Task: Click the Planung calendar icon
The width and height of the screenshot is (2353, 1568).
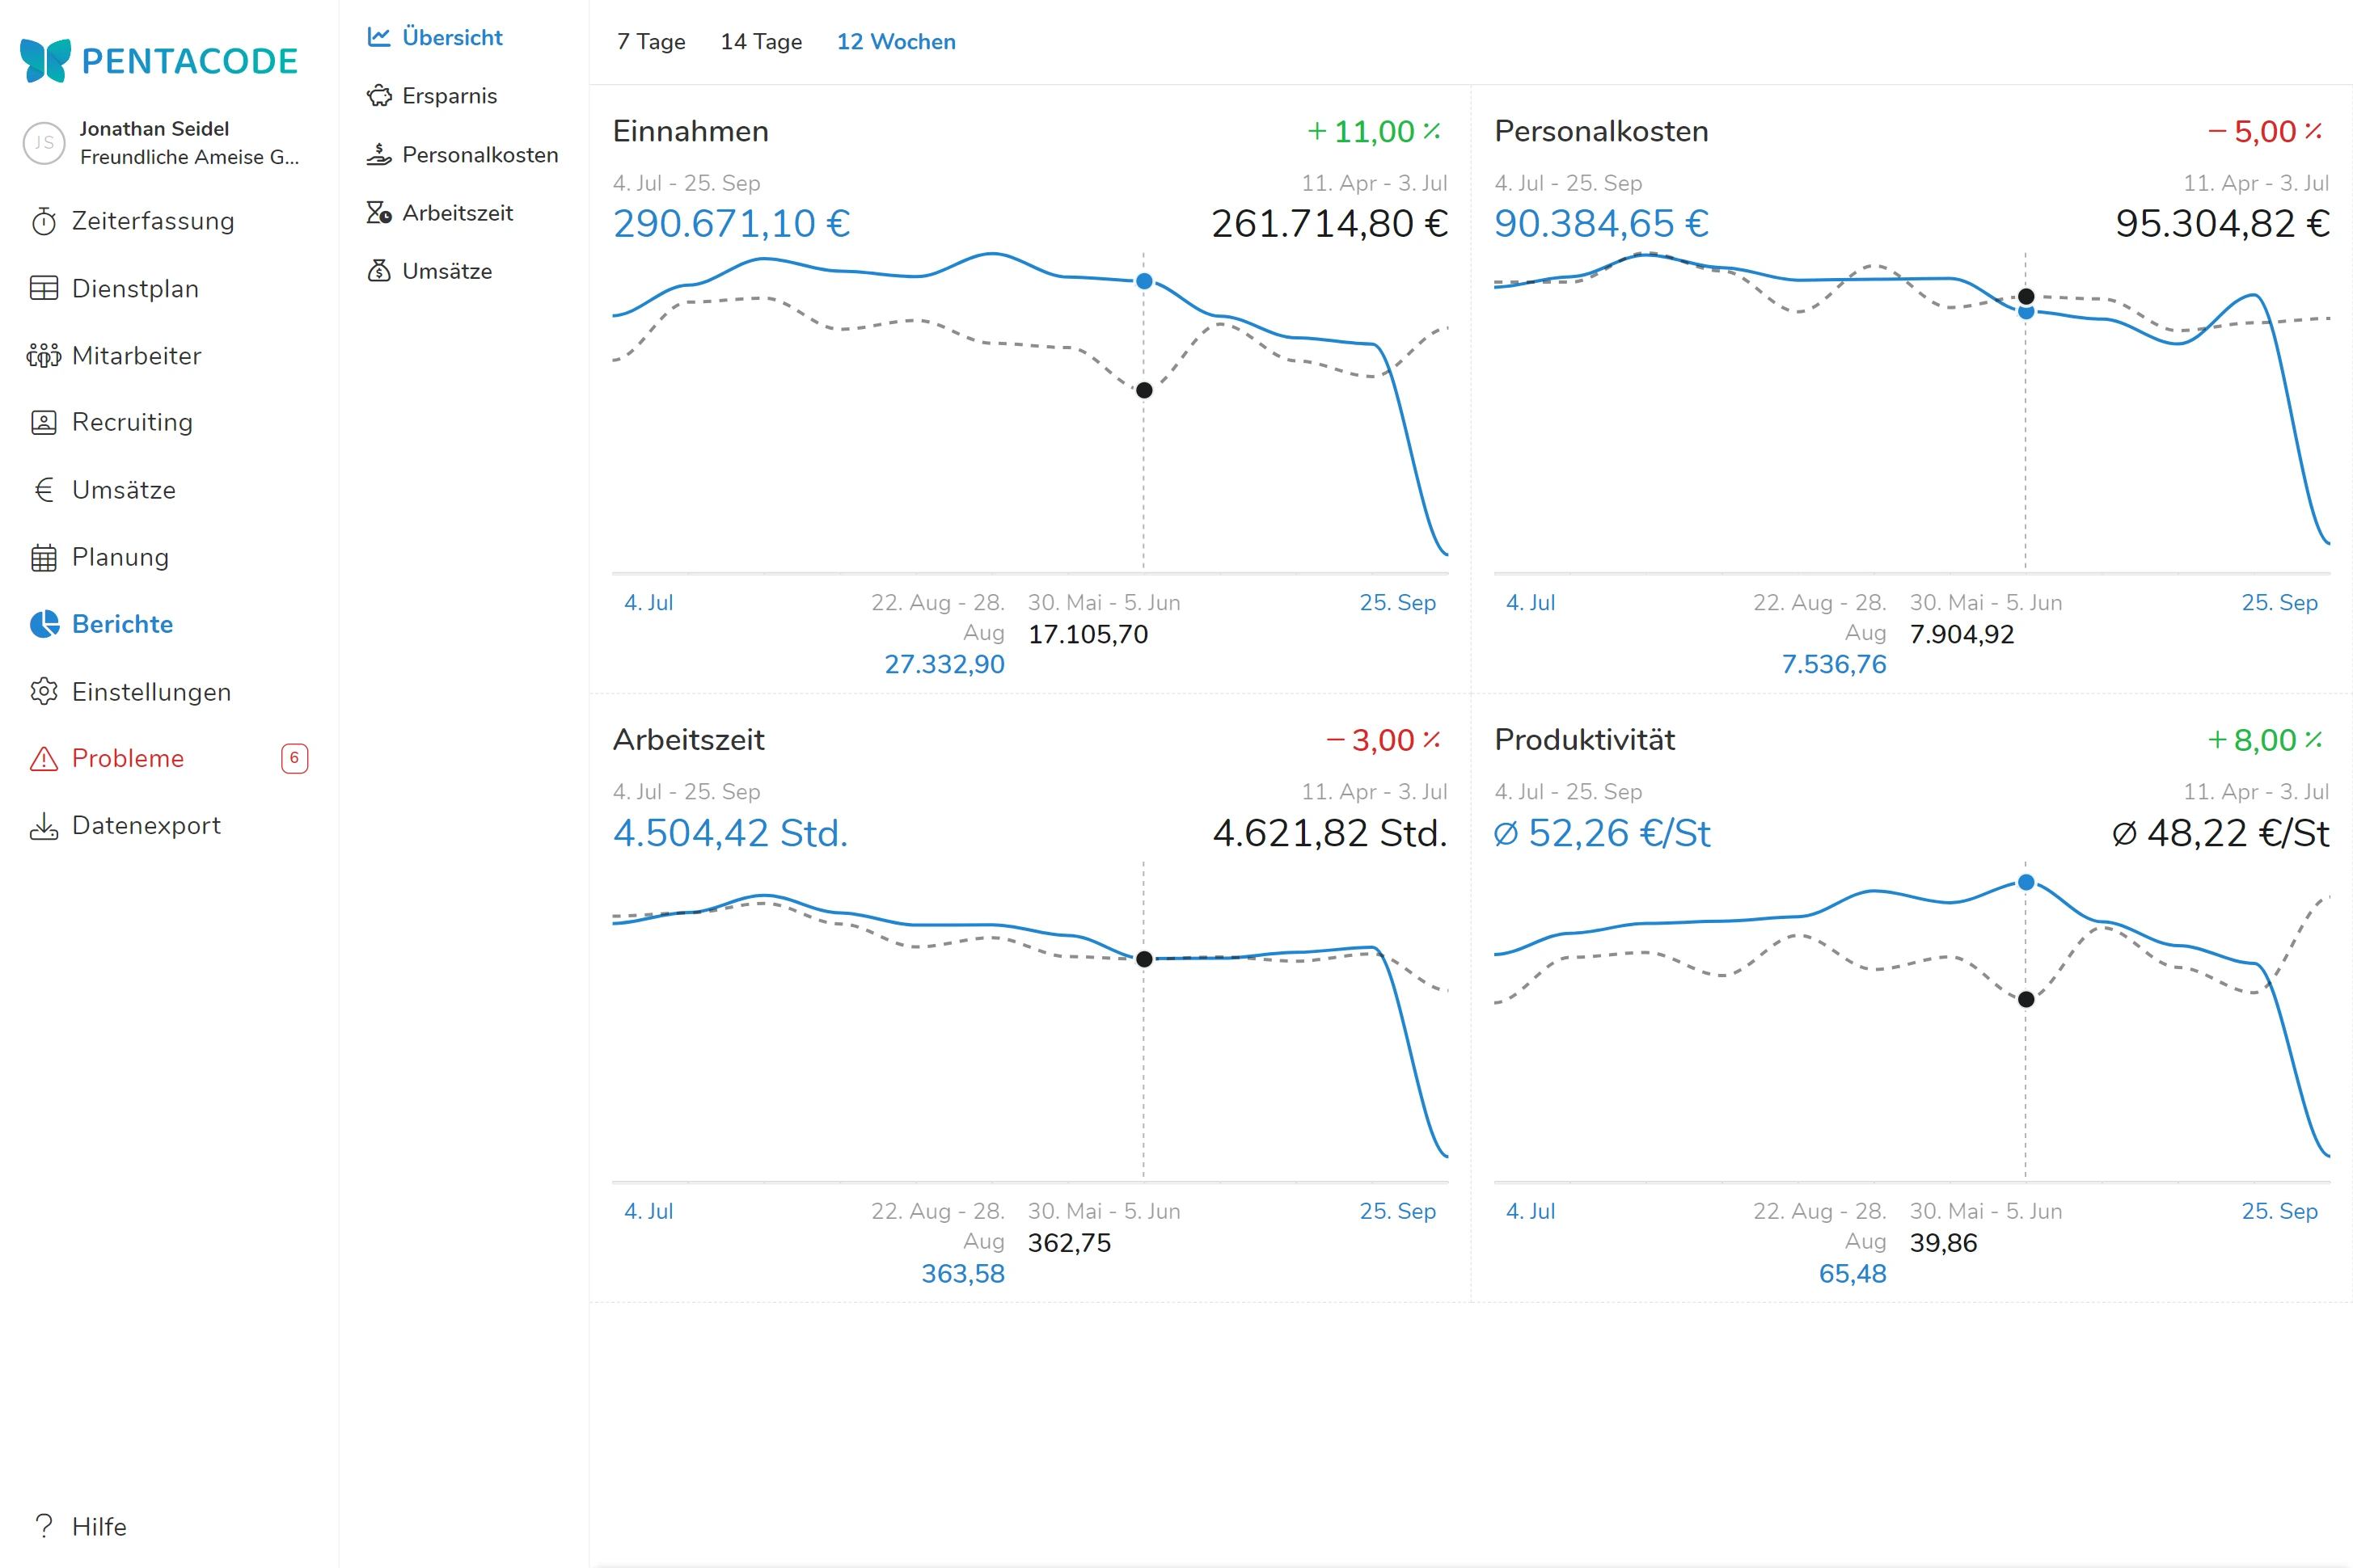Action: (44, 557)
